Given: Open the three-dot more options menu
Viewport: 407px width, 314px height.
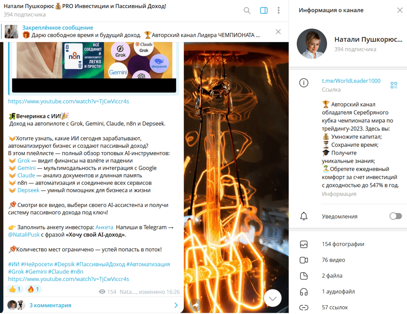Looking at the screenshot, I should point(278,11).
